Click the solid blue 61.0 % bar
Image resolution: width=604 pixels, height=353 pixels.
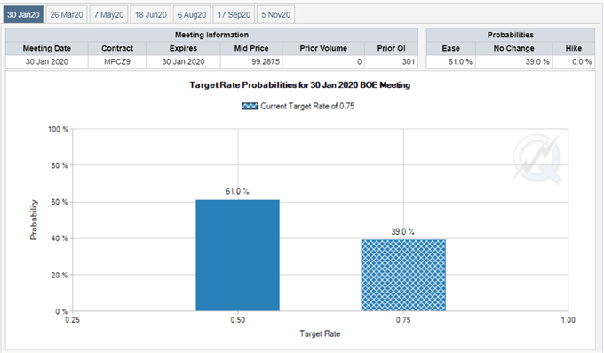[x=238, y=255]
